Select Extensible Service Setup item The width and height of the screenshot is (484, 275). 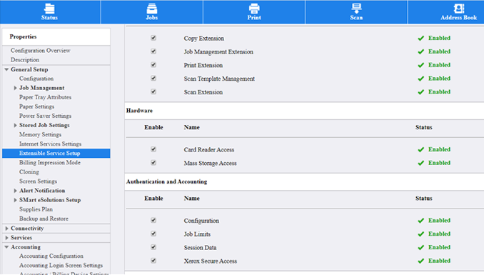coord(56,154)
